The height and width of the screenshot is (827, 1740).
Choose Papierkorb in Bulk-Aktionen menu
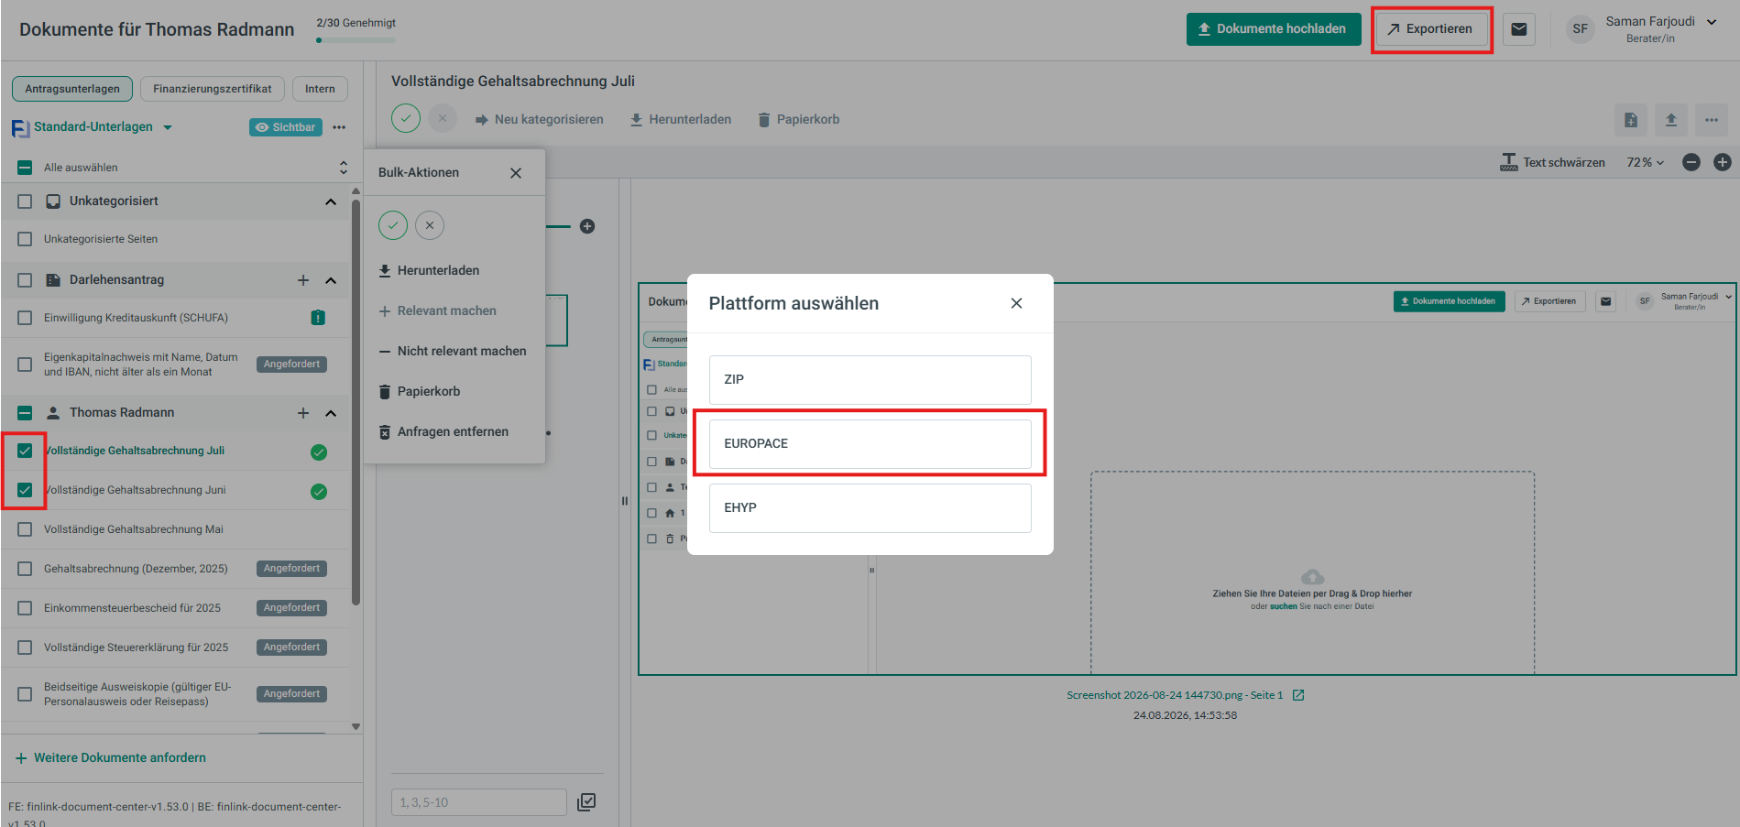[420, 391]
